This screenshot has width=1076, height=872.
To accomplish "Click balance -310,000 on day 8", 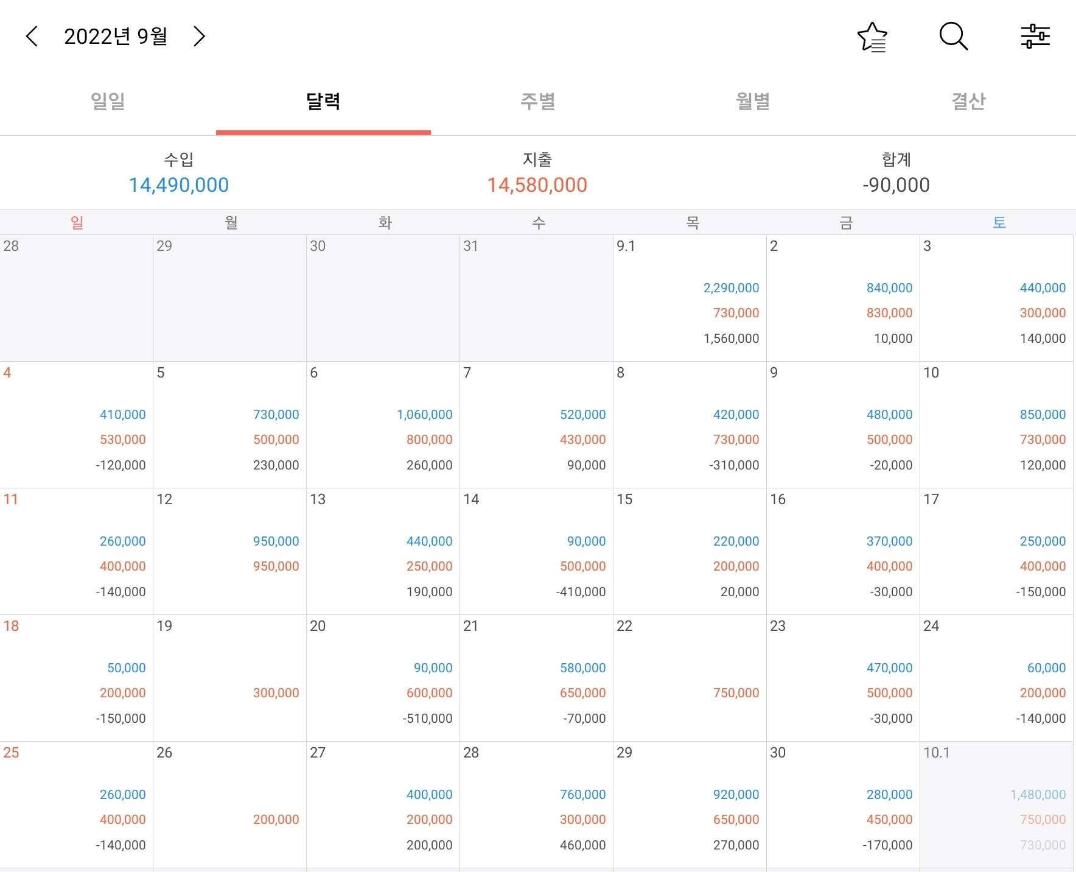I will [734, 465].
